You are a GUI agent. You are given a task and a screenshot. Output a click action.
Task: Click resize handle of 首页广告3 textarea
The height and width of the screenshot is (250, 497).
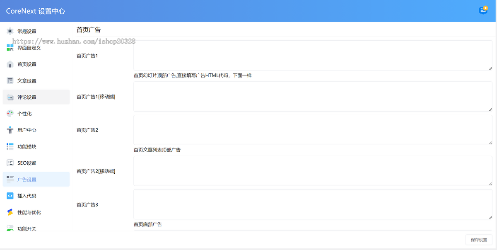490,217
